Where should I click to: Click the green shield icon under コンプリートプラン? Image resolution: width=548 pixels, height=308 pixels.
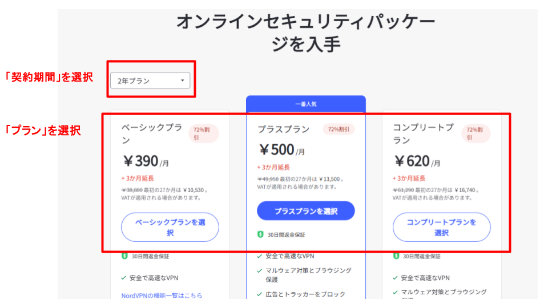[x=396, y=256]
